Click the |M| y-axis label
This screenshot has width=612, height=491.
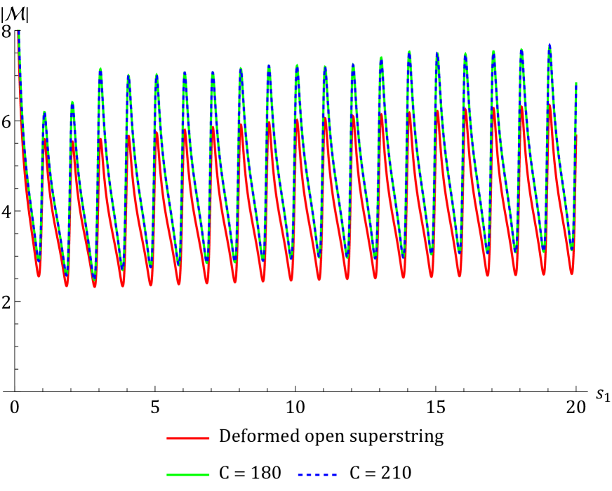tap(15, 15)
